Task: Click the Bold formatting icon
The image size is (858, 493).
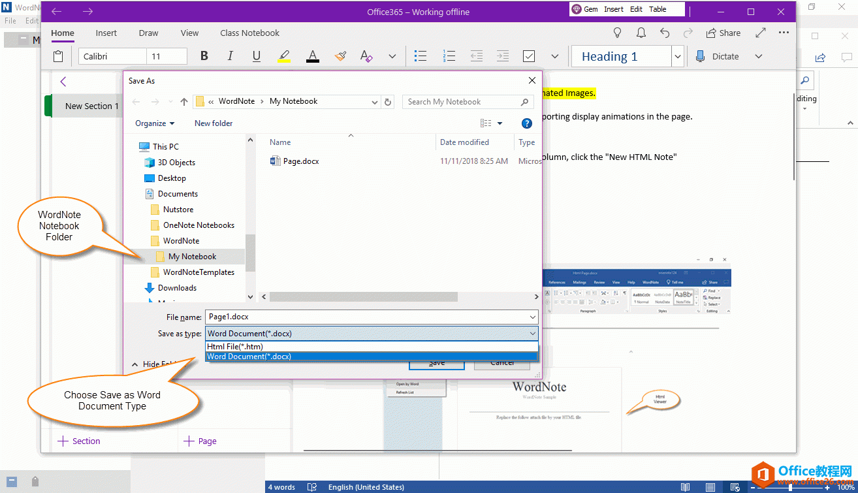Action: coord(204,56)
